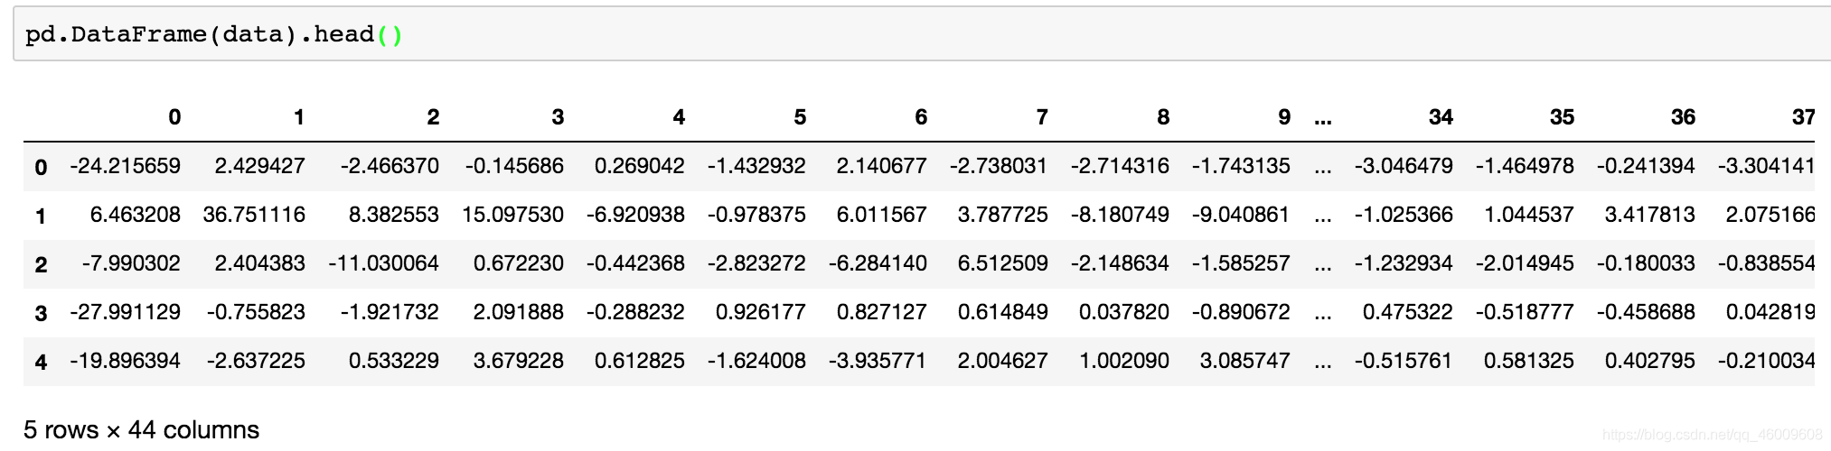The width and height of the screenshot is (1831, 451).
Task: Click the ellipsis column header between 9 and 34
Action: (x=1323, y=118)
